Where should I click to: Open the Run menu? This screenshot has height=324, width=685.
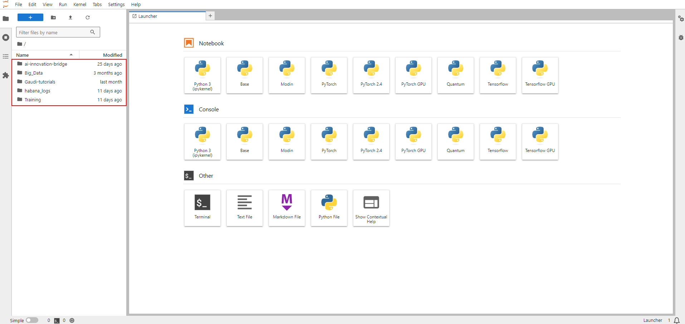[63, 4]
